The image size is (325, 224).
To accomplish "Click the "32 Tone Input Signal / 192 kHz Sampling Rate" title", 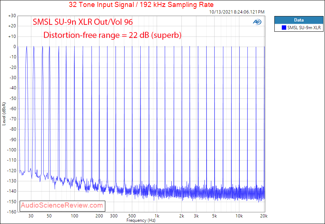I will 141,5.
